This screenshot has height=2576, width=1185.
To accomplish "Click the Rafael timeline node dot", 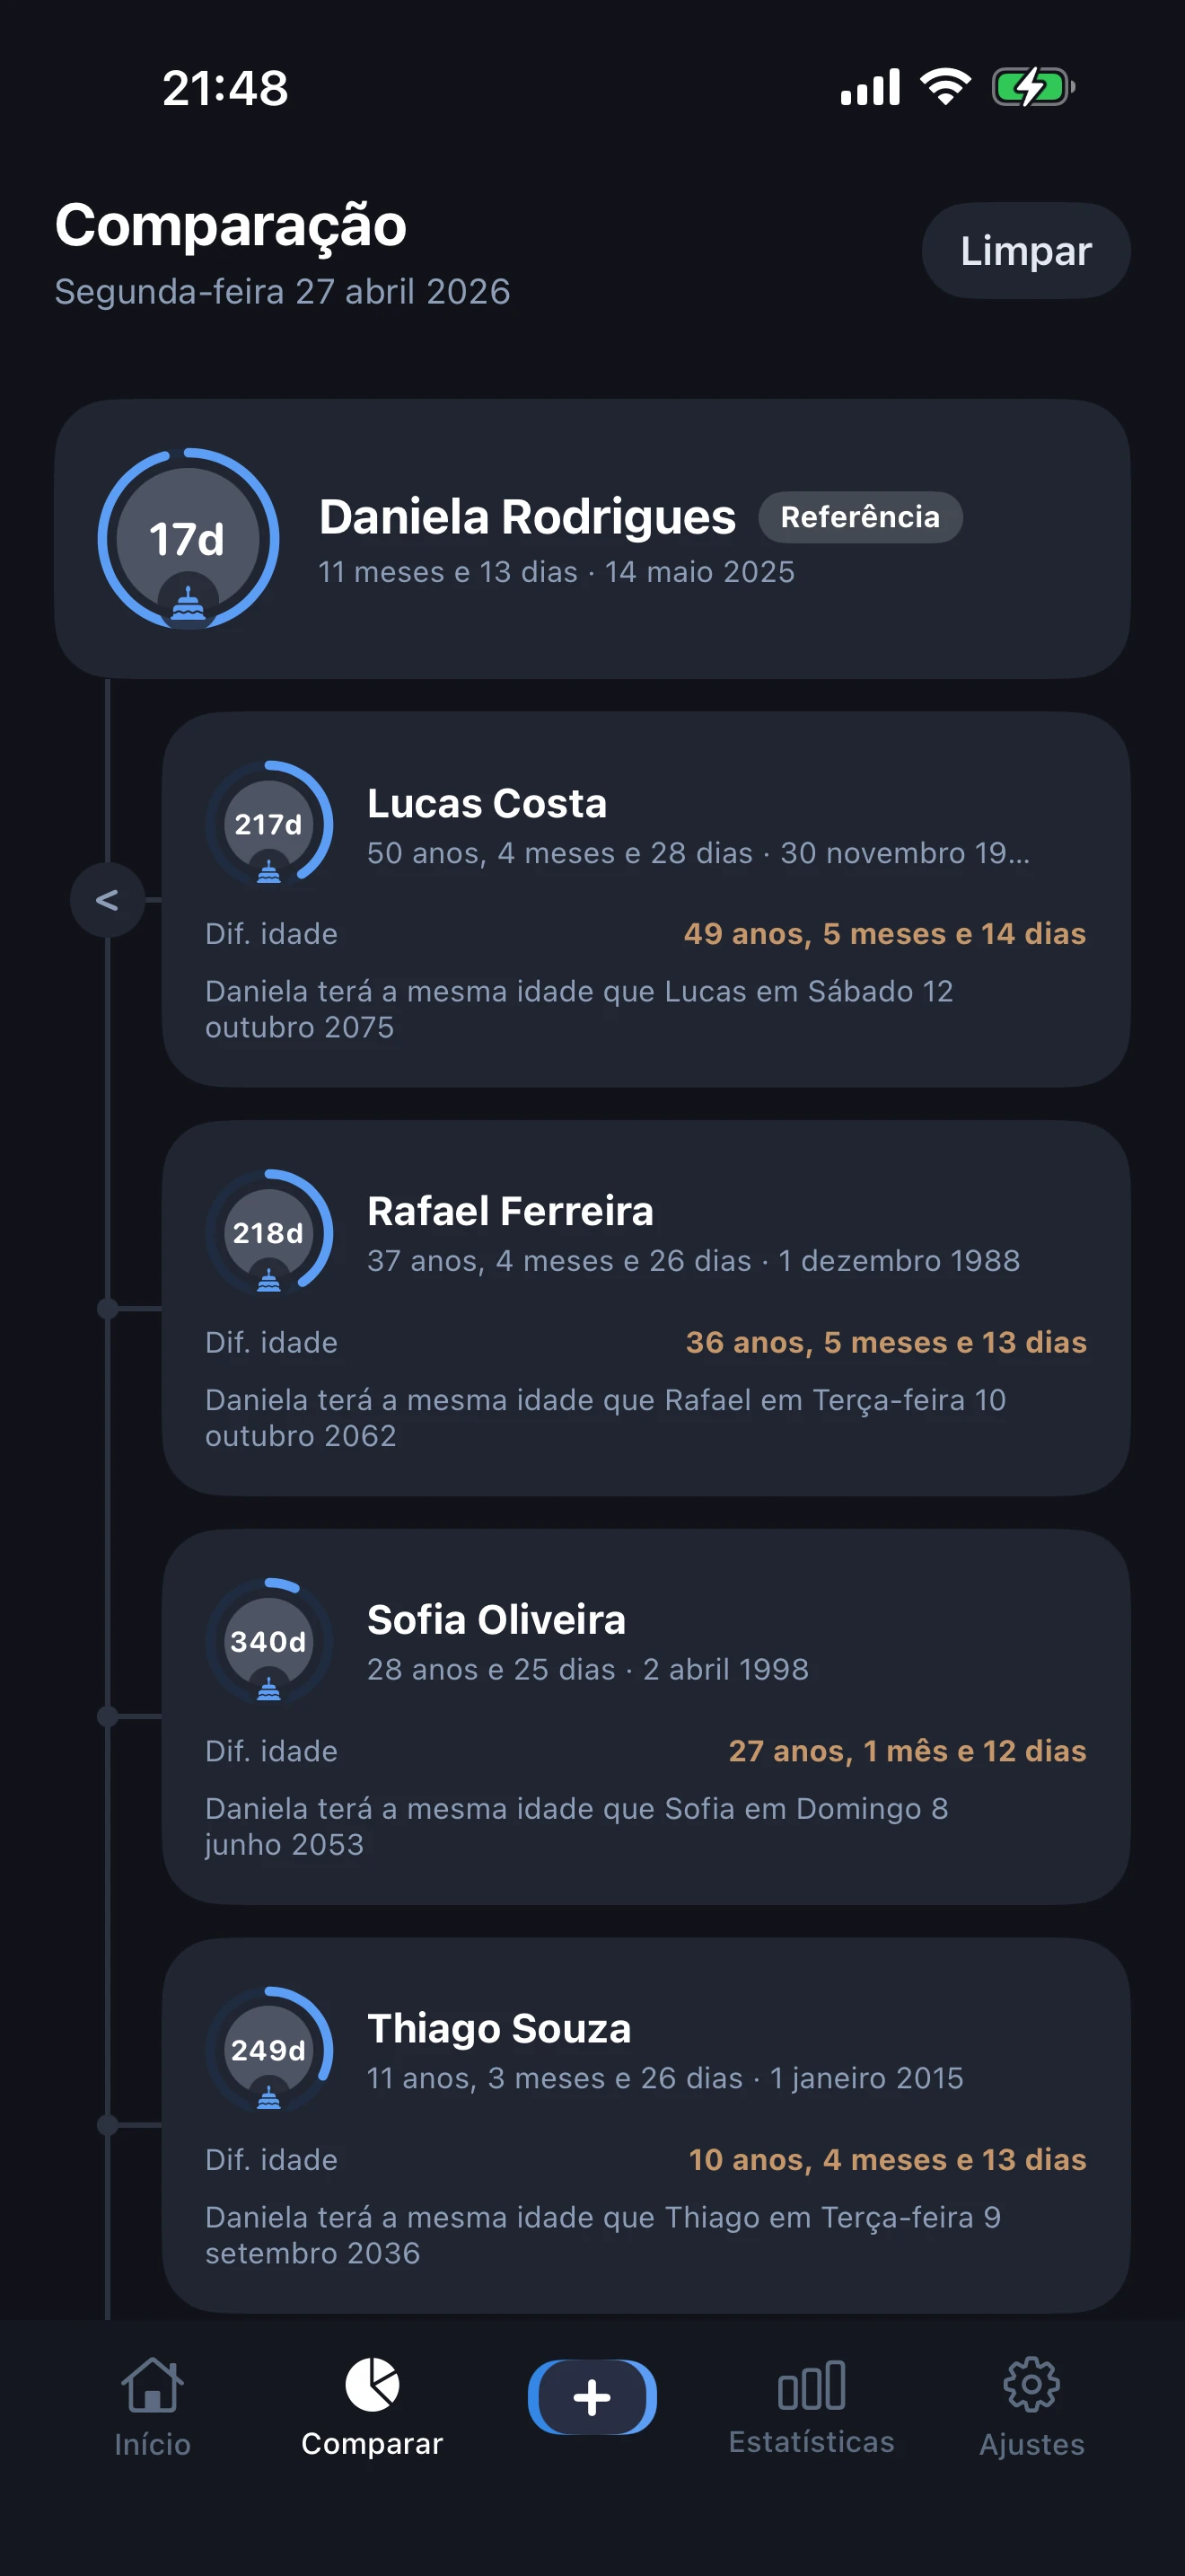I will [108, 1308].
